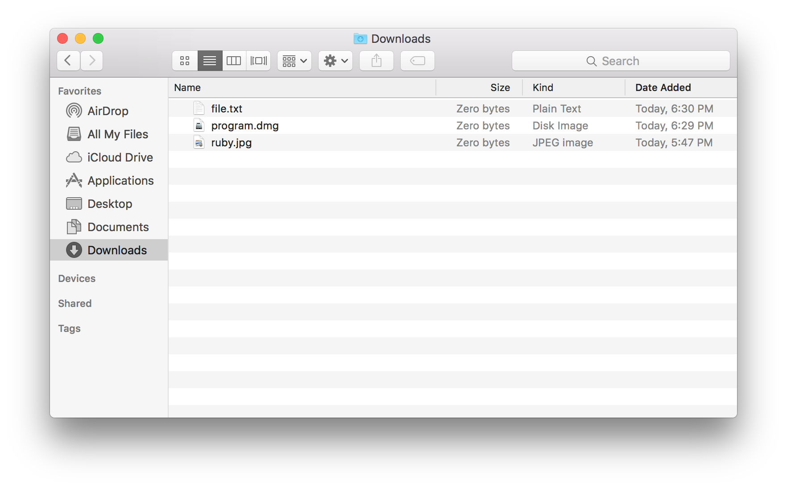Switch to Cover Flow view
This screenshot has height=489, width=787.
259,61
